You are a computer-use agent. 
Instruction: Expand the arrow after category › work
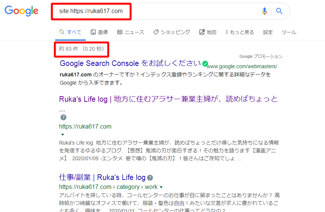(161, 187)
